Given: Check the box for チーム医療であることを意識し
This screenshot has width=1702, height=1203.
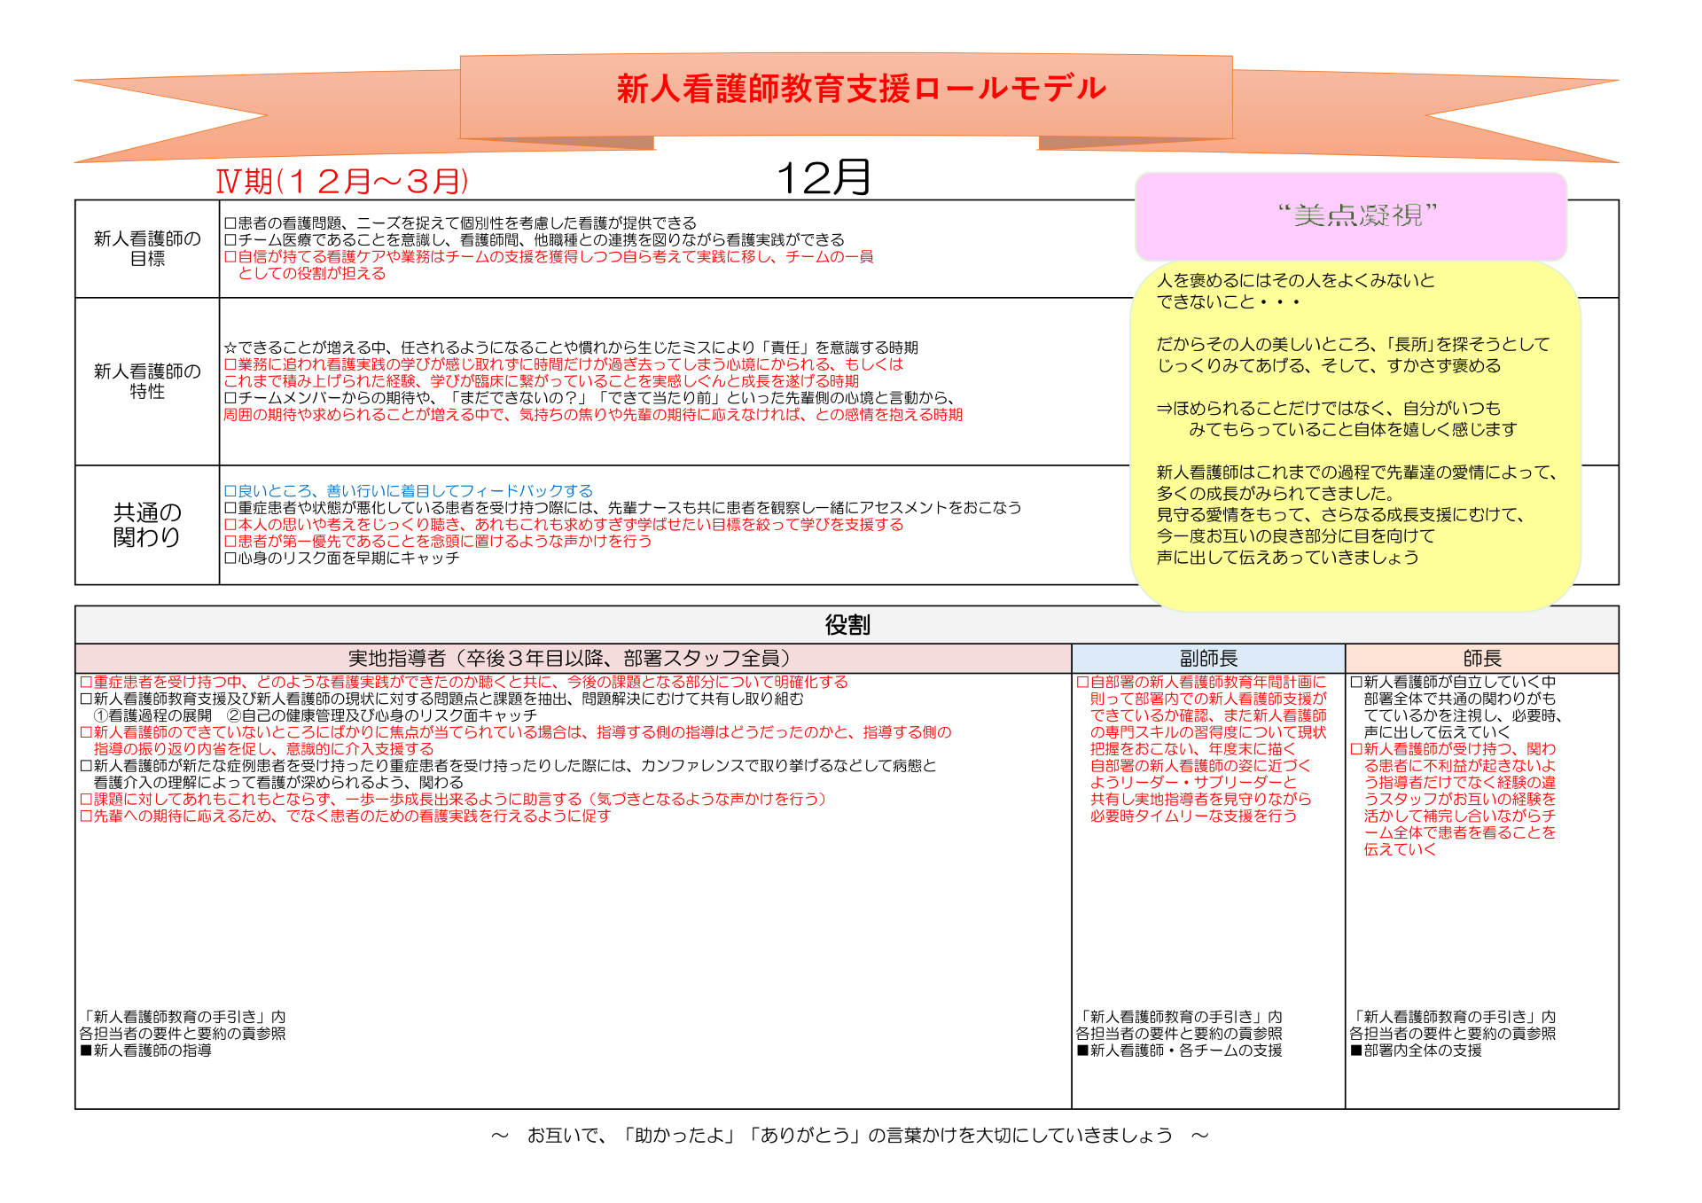Looking at the screenshot, I should click(x=230, y=240).
